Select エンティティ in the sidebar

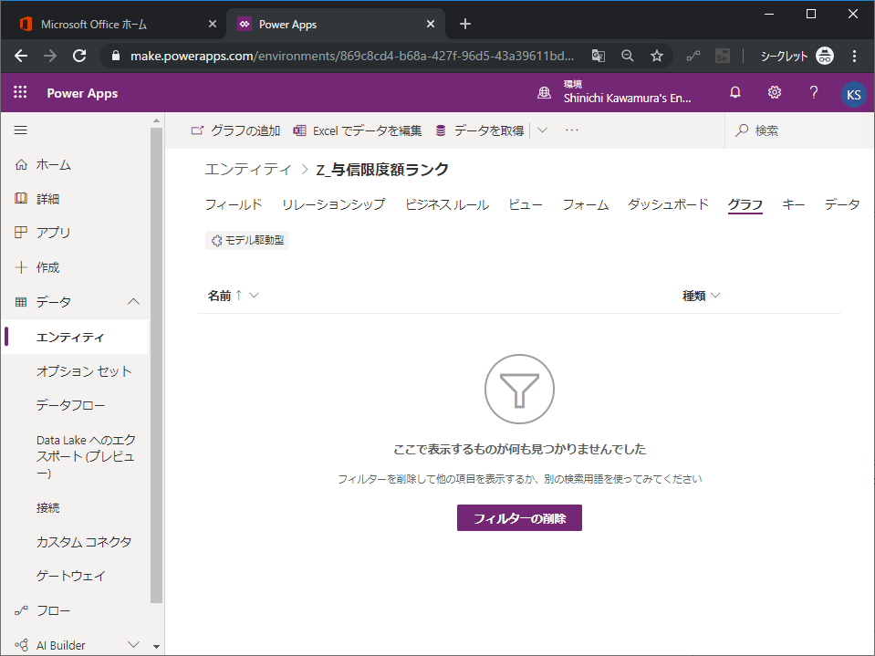click(76, 337)
